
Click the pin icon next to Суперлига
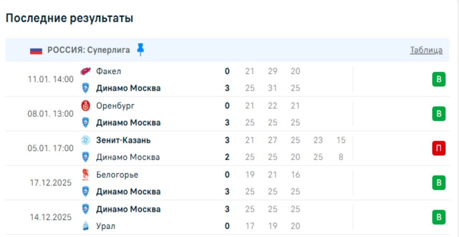(x=141, y=50)
